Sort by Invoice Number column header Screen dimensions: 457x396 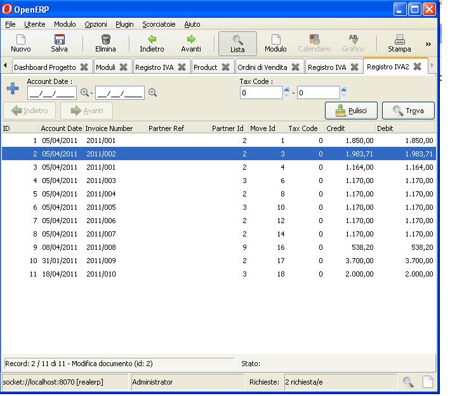(x=116, y=128)
